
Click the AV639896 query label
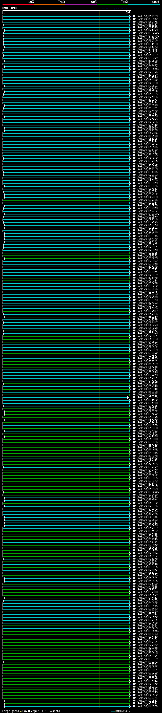pyautogui.click(x=9, y=8)
